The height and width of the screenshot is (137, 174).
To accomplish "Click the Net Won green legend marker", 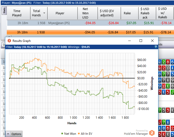I will [62, 133].
